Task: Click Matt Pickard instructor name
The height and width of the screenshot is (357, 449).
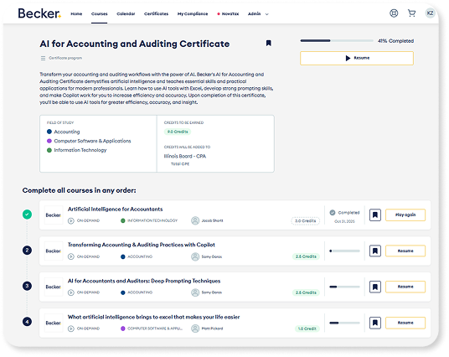Action: point(212,329)
